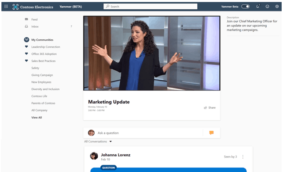283x172 pixels.
Task: Open the Safety community
Action: [x=35, y=68]
